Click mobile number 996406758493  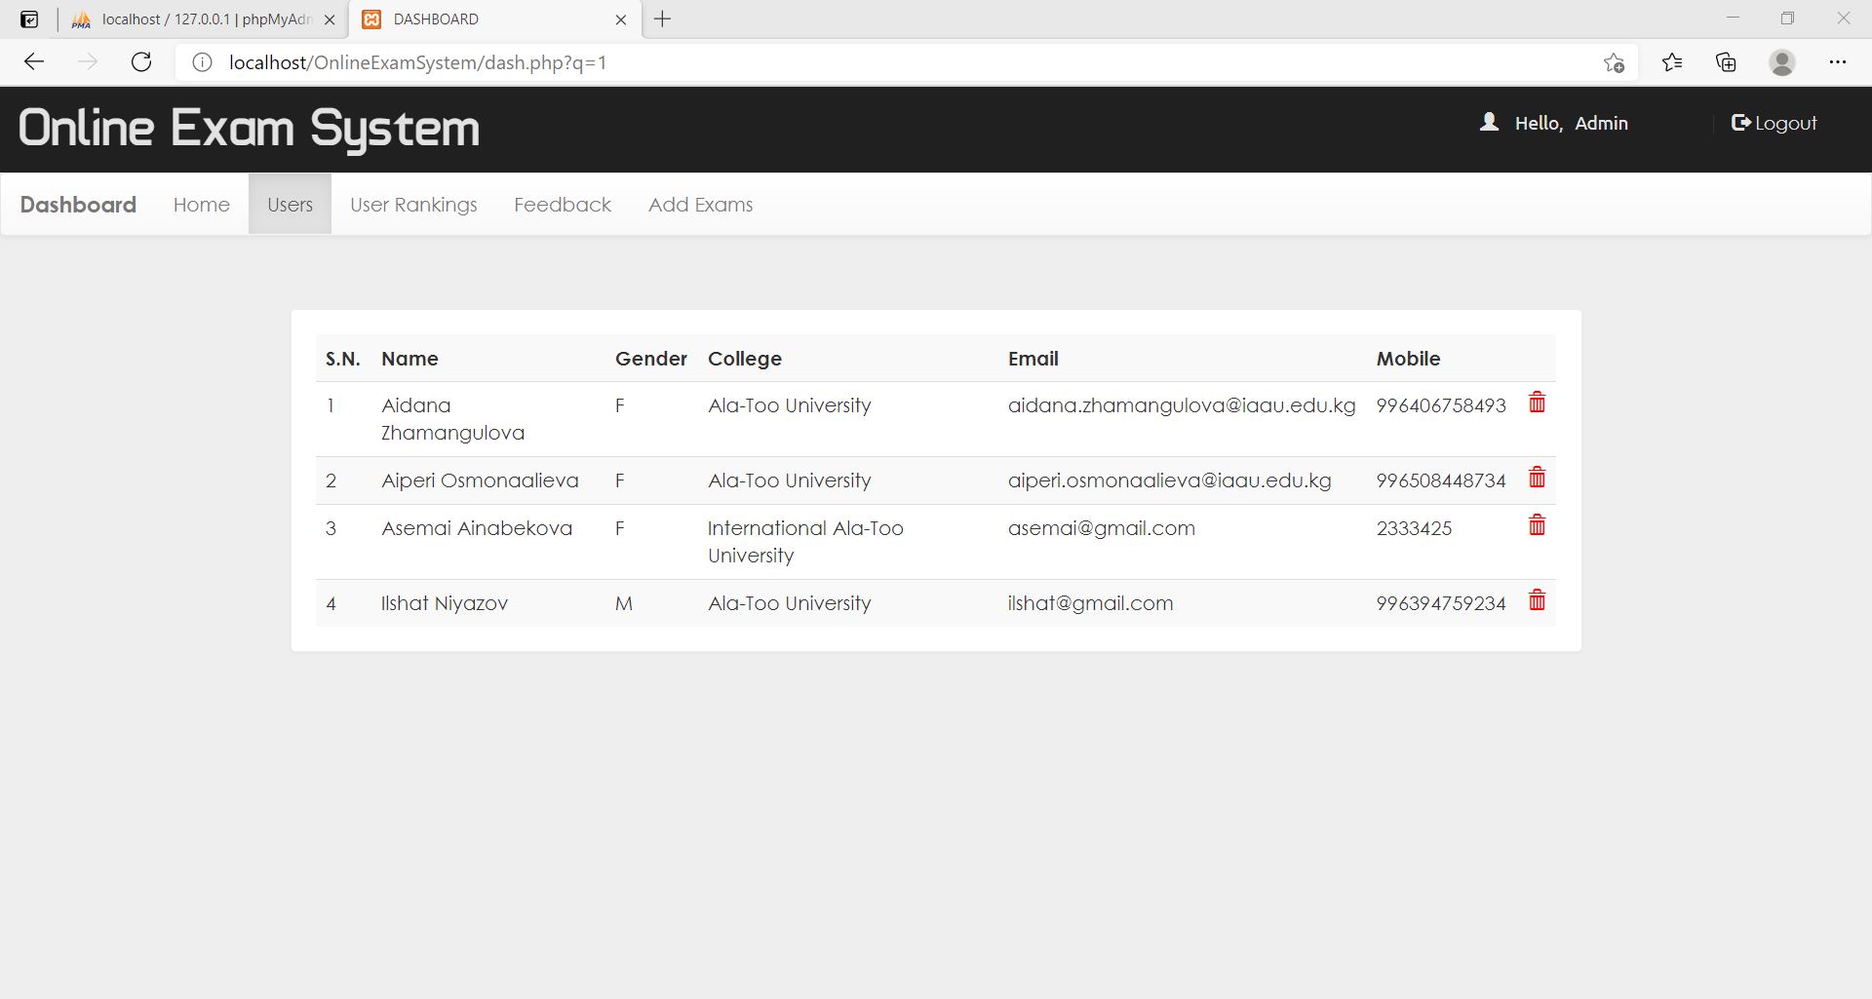1441,405
